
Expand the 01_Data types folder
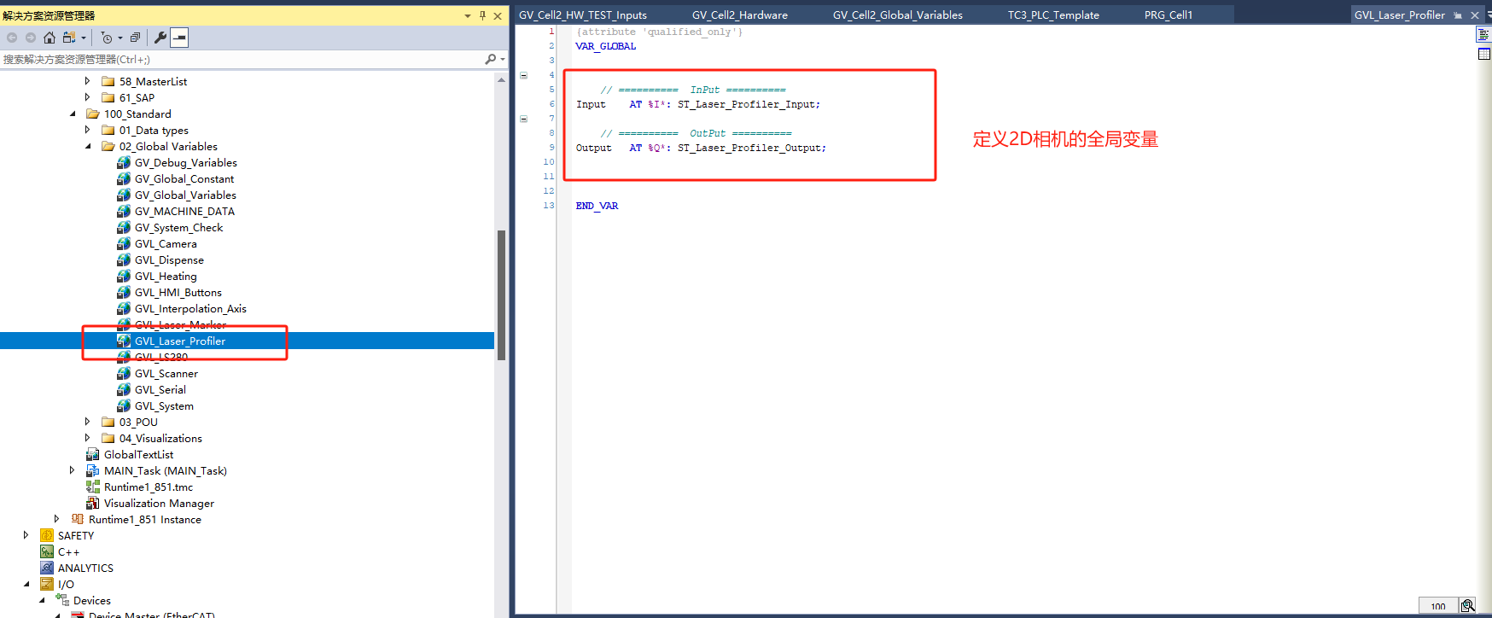[87, 130]
